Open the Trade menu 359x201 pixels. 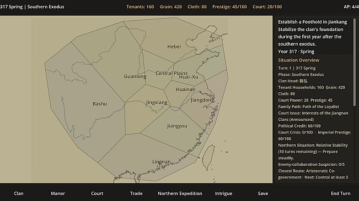tap(136, 193)
